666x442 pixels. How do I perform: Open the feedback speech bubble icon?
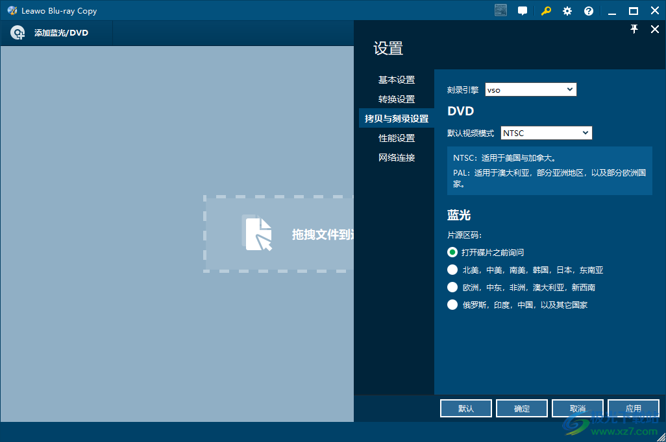[523, 11]
